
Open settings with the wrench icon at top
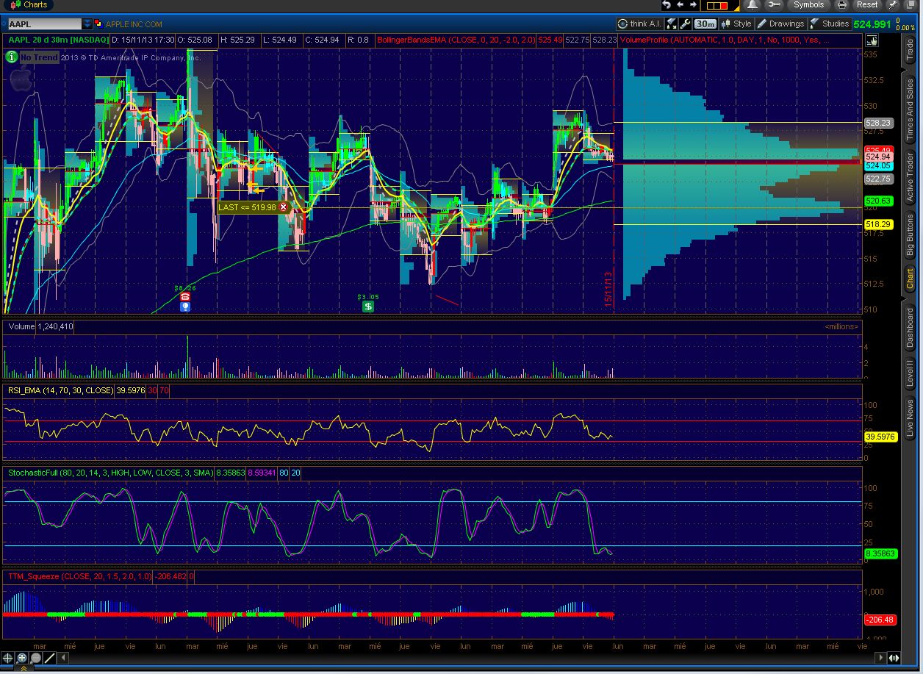(775, 4)
